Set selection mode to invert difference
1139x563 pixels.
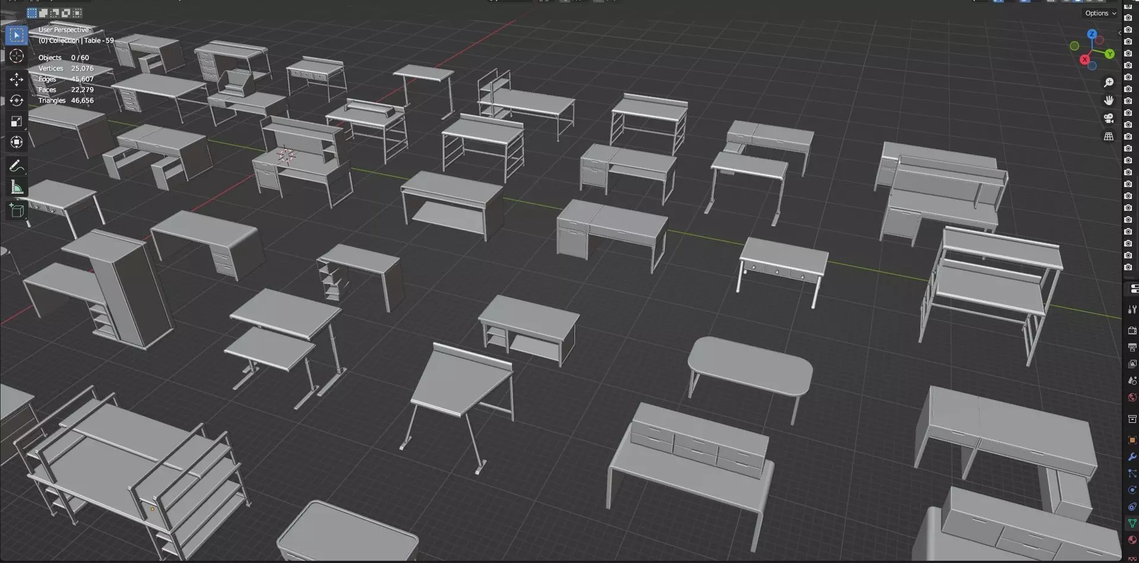click(x=66, y=12)
